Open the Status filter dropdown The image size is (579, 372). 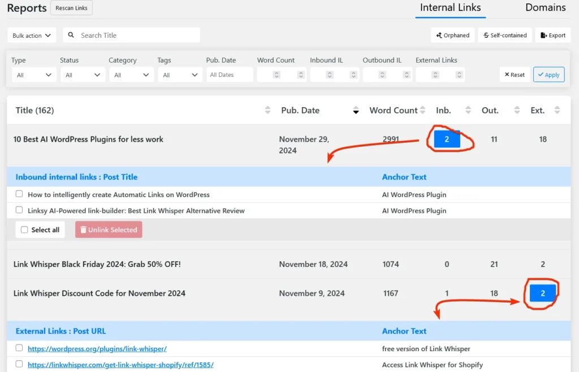pyautogui.click(x=83, y=75)
